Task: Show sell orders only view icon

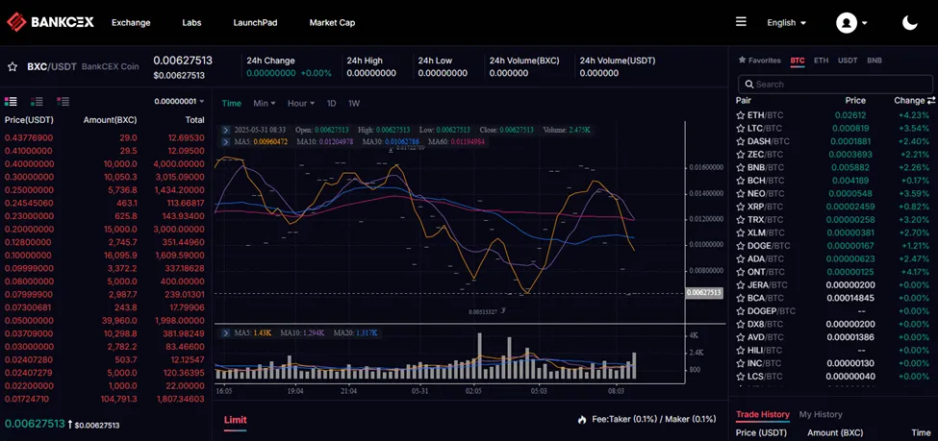Action: [63, 102]
